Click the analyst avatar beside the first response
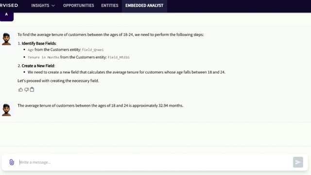311x175 pixels. (x=6, y=39)
